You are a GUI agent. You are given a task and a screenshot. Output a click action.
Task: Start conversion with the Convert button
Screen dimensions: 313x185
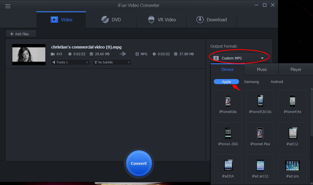[x=139, y=163]
